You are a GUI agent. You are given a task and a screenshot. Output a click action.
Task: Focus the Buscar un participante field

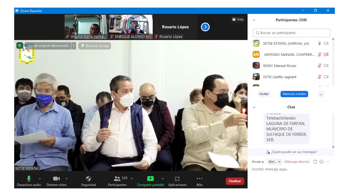[291, 33]
